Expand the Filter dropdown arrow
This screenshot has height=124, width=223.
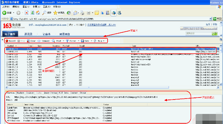coord(79,41)
